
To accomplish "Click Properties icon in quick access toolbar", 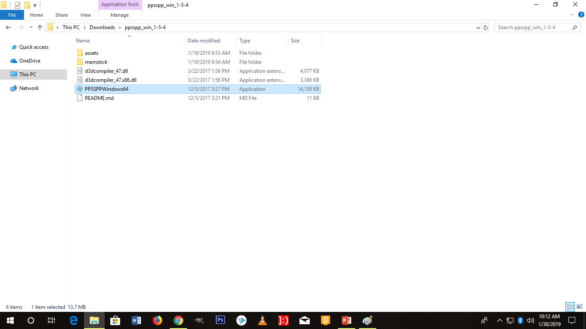I will (x=18, y=5).
